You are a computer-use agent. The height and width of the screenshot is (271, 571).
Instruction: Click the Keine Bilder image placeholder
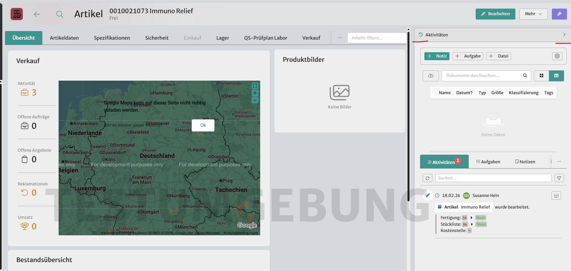[x=340, y=93]
